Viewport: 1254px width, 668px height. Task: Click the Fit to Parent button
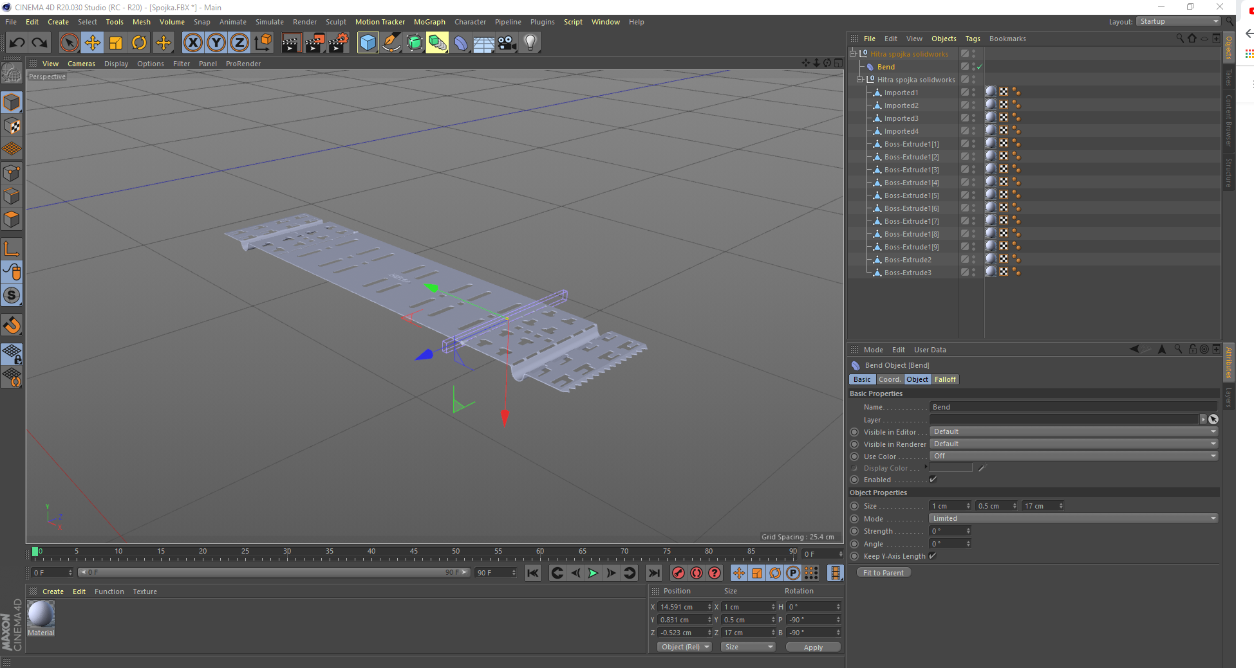click(x=883, y=572)
